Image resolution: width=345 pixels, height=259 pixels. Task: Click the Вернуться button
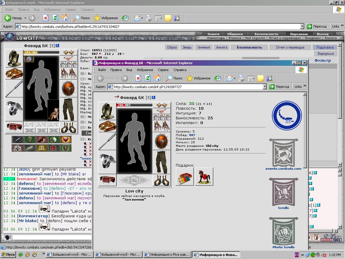(326, 54)
